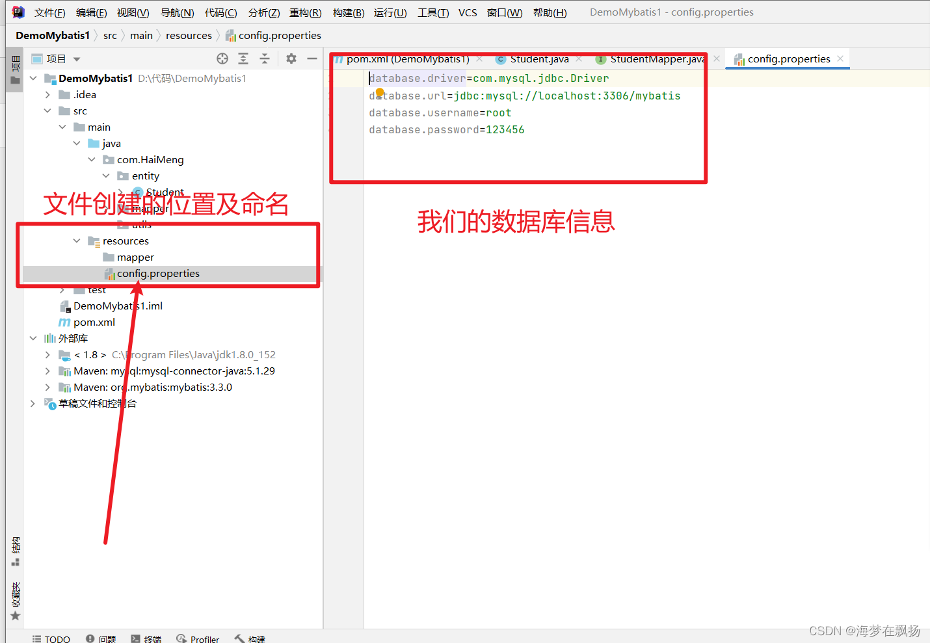Collapse the src folder
This screenshot has height=643, width=930.
coord(47,111)
